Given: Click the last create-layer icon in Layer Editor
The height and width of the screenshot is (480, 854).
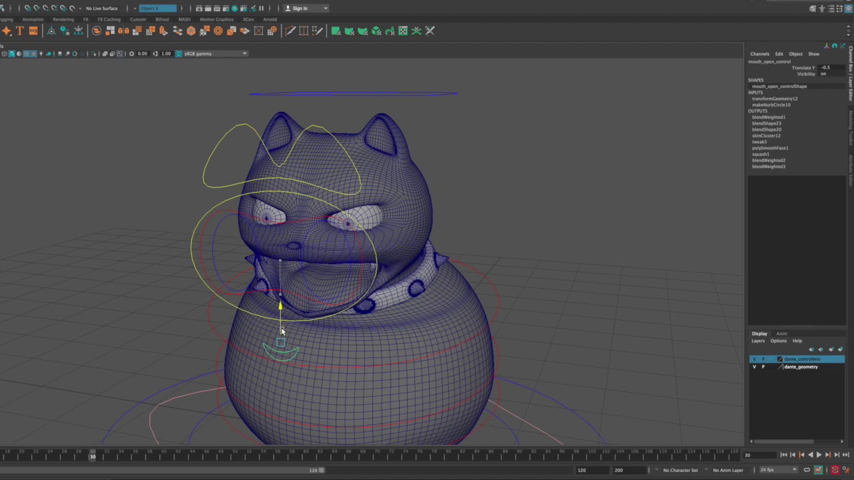Looking at the screenshot, I should click(x=840, y=349).
